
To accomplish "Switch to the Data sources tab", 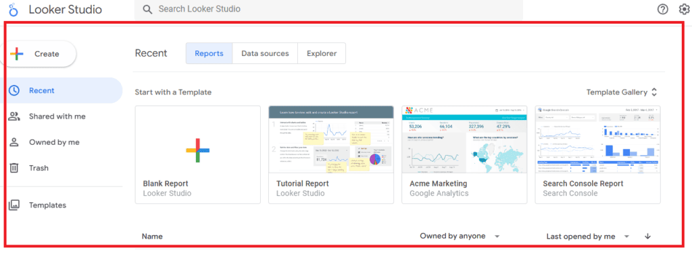I will point(265,53).
